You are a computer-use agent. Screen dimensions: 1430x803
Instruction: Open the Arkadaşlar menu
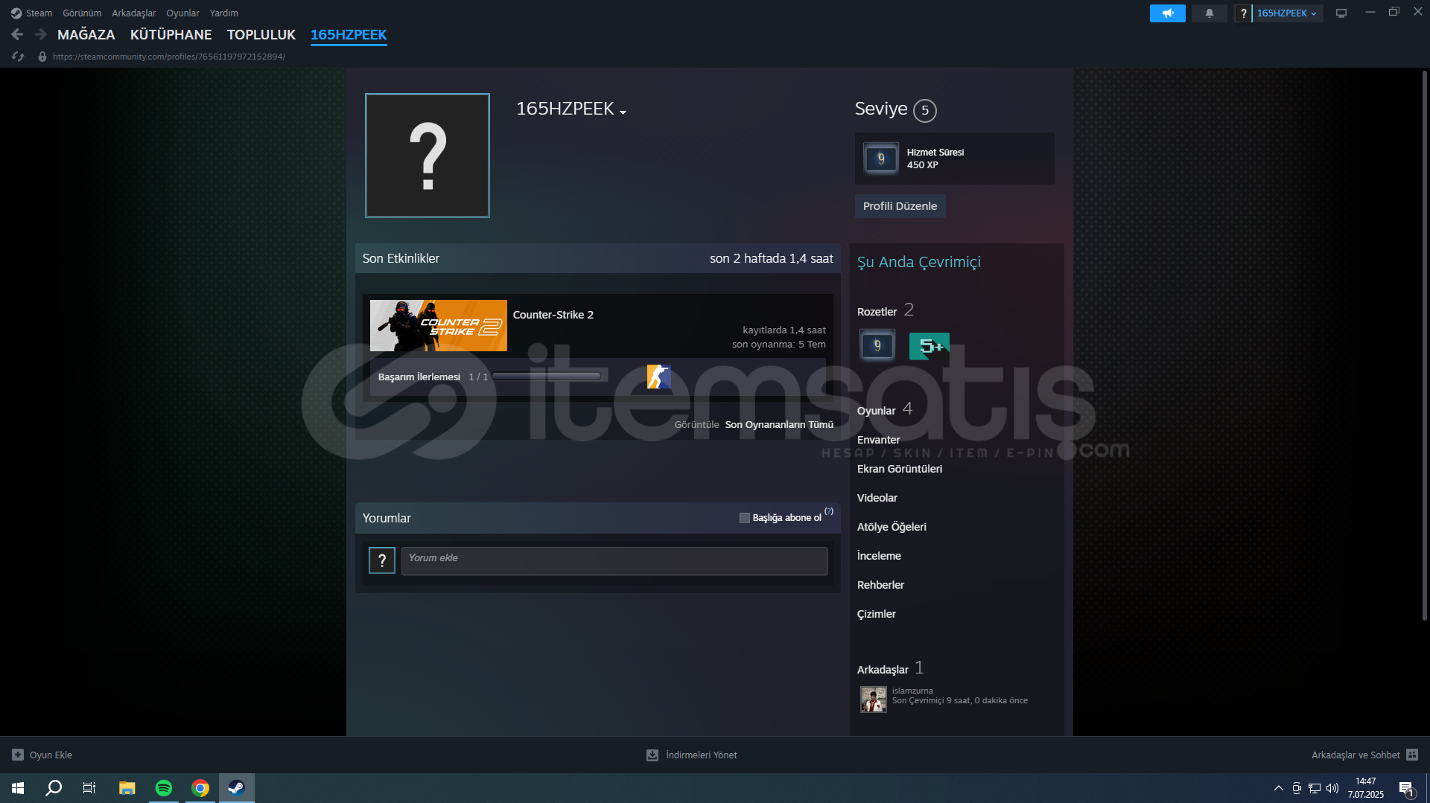[134, 13]
